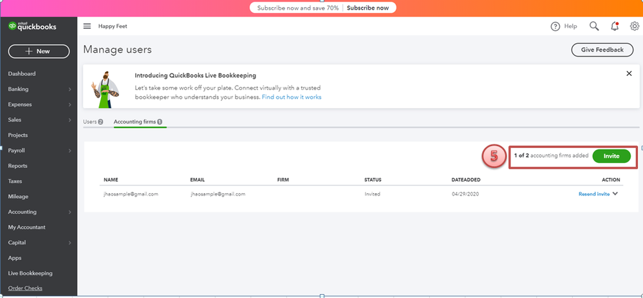Expand the Accounting submenu chevron
This screenshot has height=298, width=643.
[70, 212]
